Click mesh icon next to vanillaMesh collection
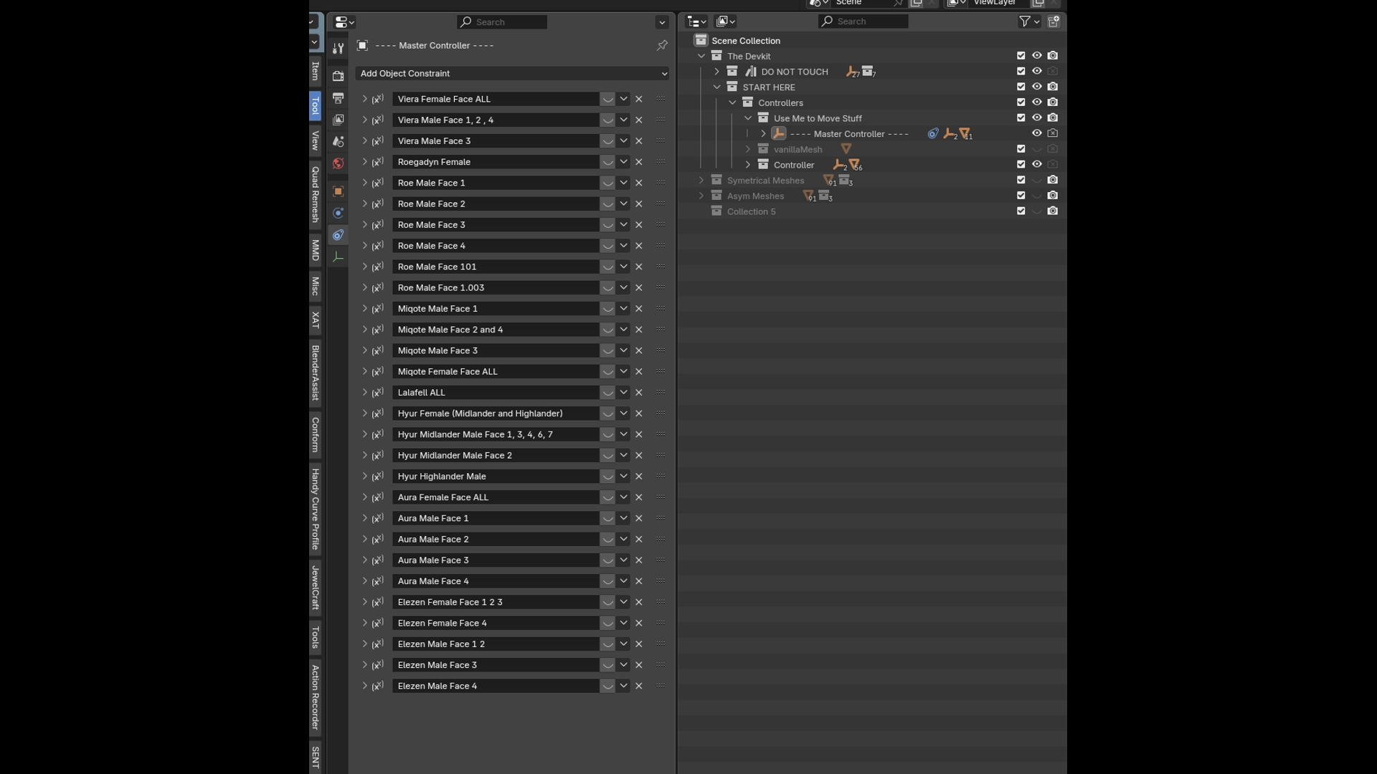 click(x=846, y=149)
